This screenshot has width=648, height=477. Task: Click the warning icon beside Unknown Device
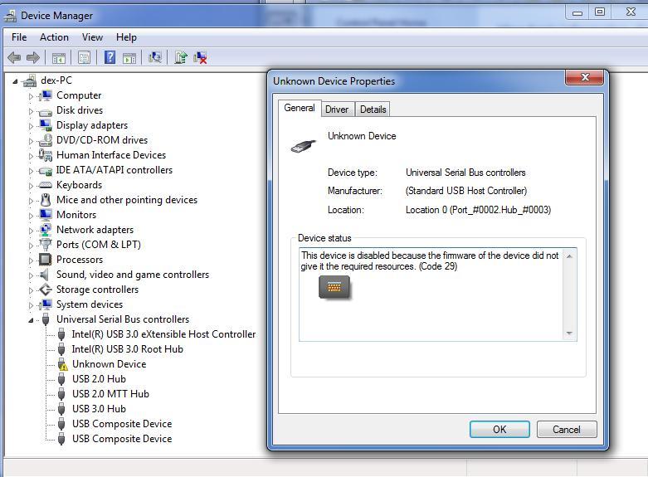coord(62,364)
